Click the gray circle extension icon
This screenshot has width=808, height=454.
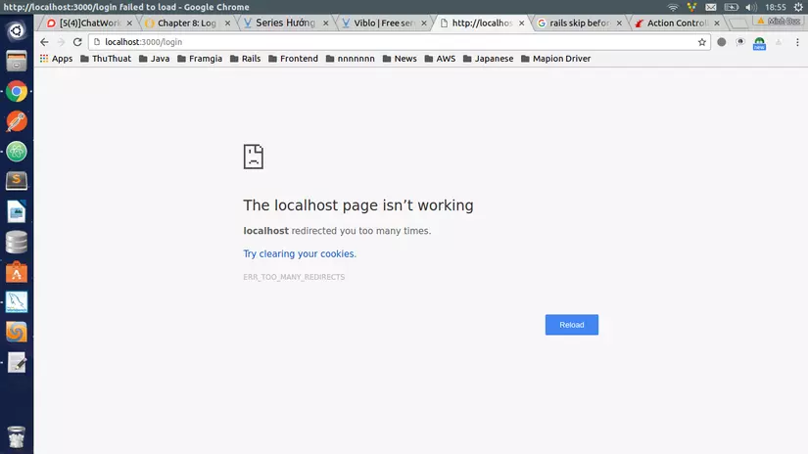pyautogui.click(x=722, y=42)
